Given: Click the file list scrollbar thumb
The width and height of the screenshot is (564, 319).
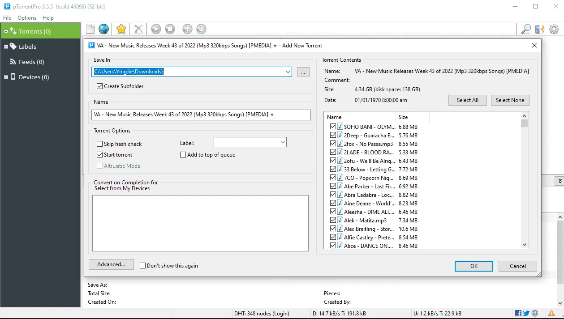Looking at the screenshot, I should coord(525,123).
